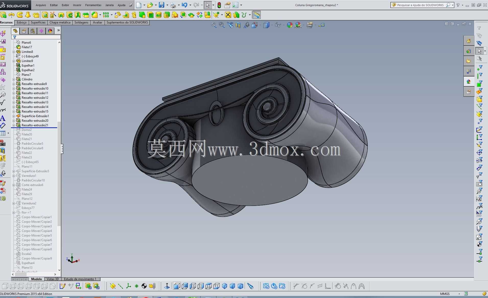Viewport: 488px width, 298px height.
Task: Click the Open folder icon
Action: pyautogui.click(x=150, y=5)
